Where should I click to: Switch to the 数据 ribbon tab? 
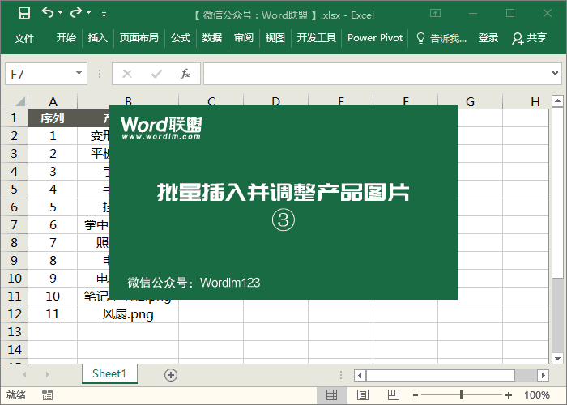pyautogui.click(x=212, y=37)
